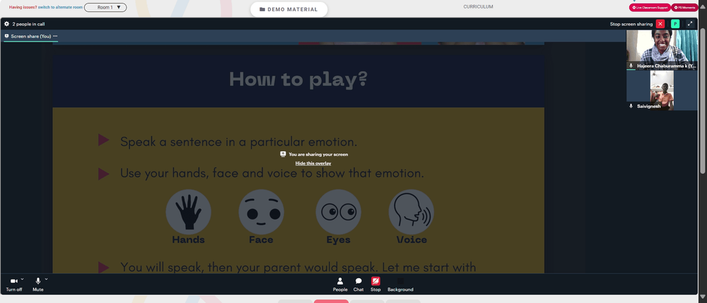This screenshot has height=303, width=707.
Task: Click 'Speak a sentence in a particular emotion.'
Action: click(238, 142)
